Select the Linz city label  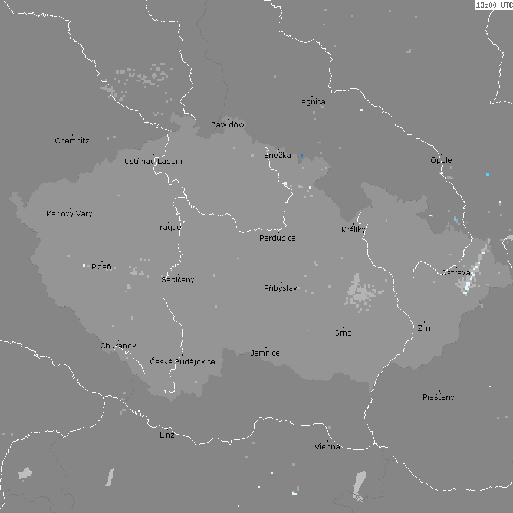[167, 435]
